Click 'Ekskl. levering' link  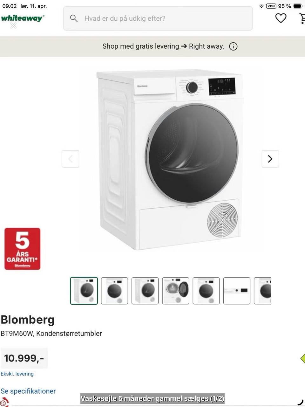coord(17,374)
